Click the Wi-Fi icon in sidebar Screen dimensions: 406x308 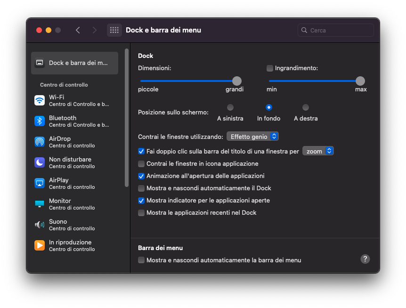(x=40, y=100)
